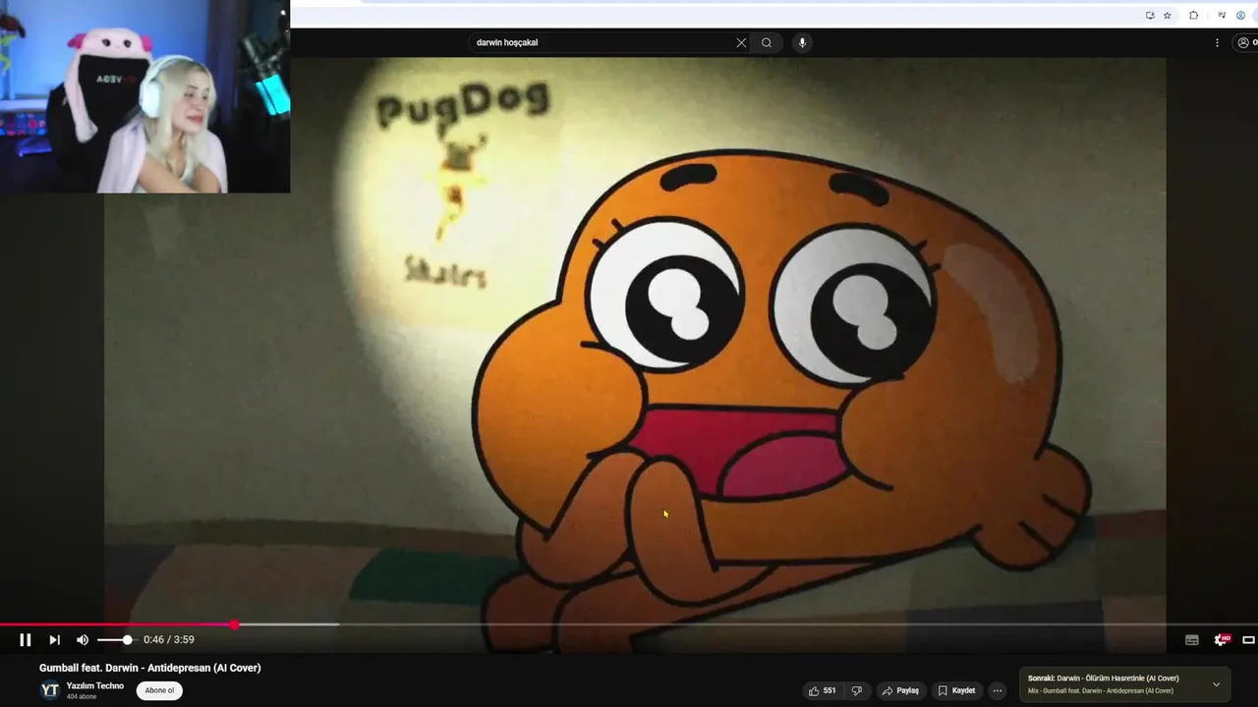Click the red progress bar scrubber
Viewport: 1258px width, 707px height.
[235, 625]
